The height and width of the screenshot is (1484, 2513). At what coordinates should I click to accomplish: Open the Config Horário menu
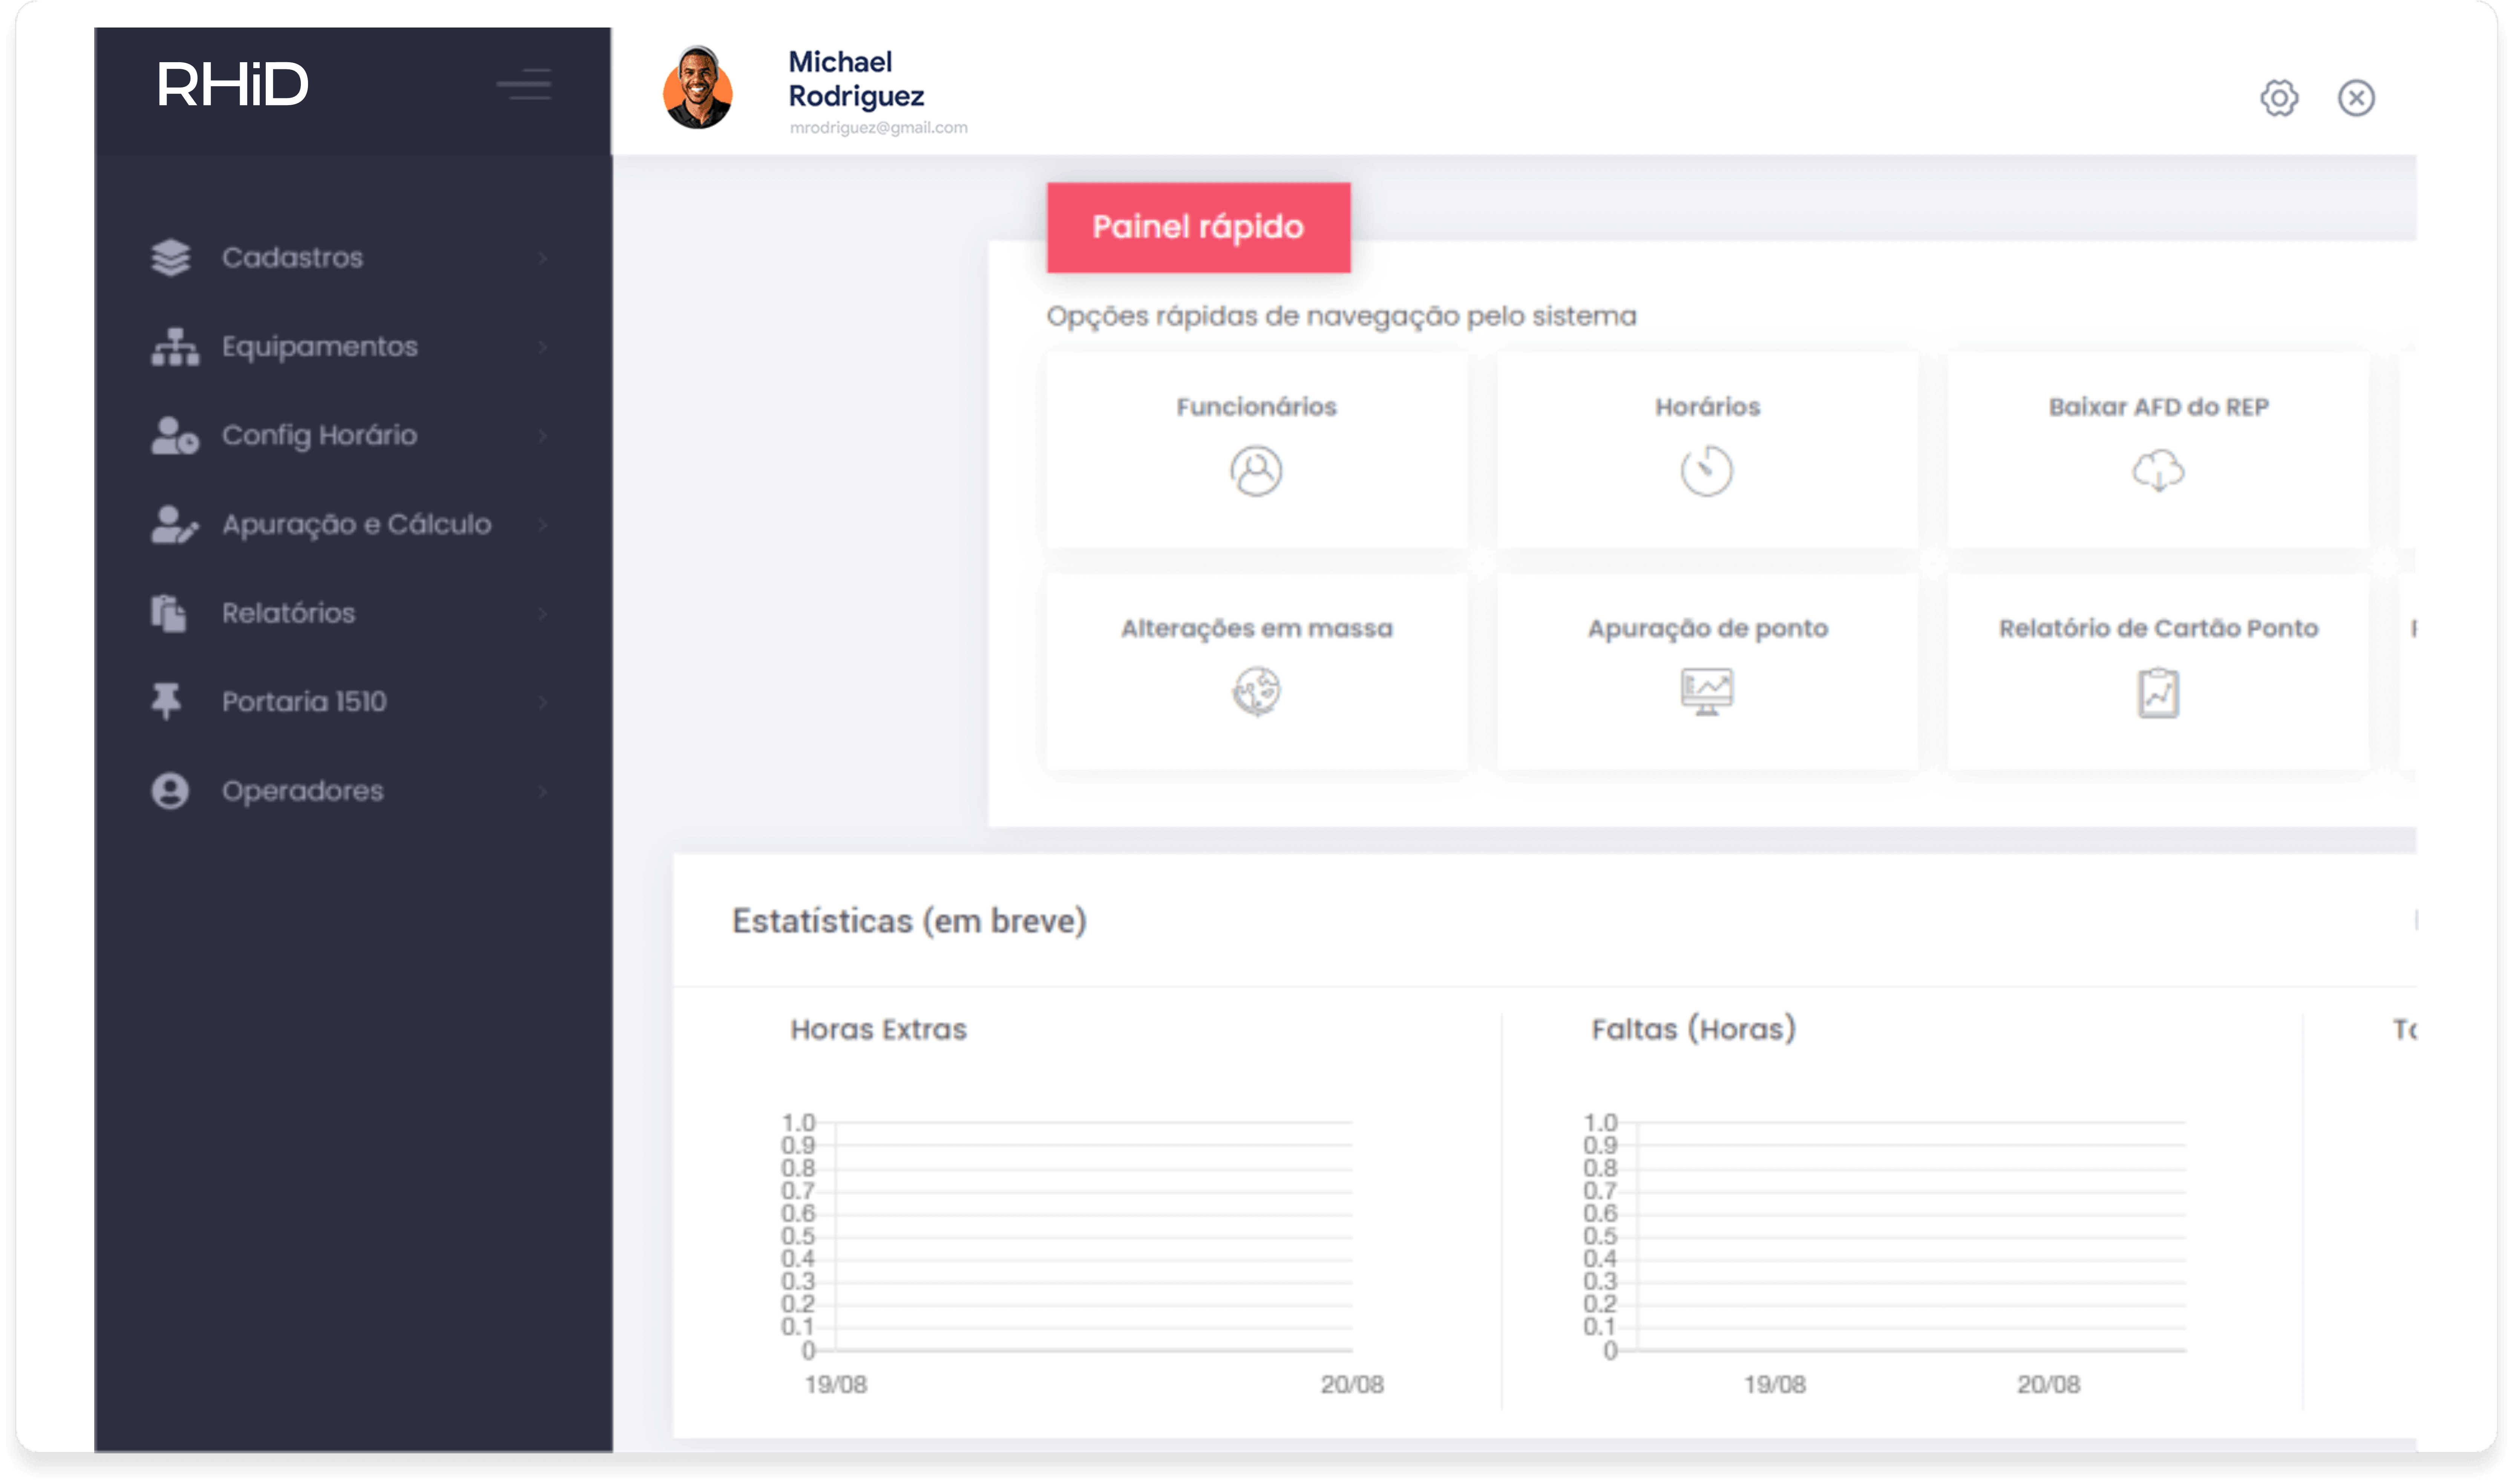pos(319,436)
